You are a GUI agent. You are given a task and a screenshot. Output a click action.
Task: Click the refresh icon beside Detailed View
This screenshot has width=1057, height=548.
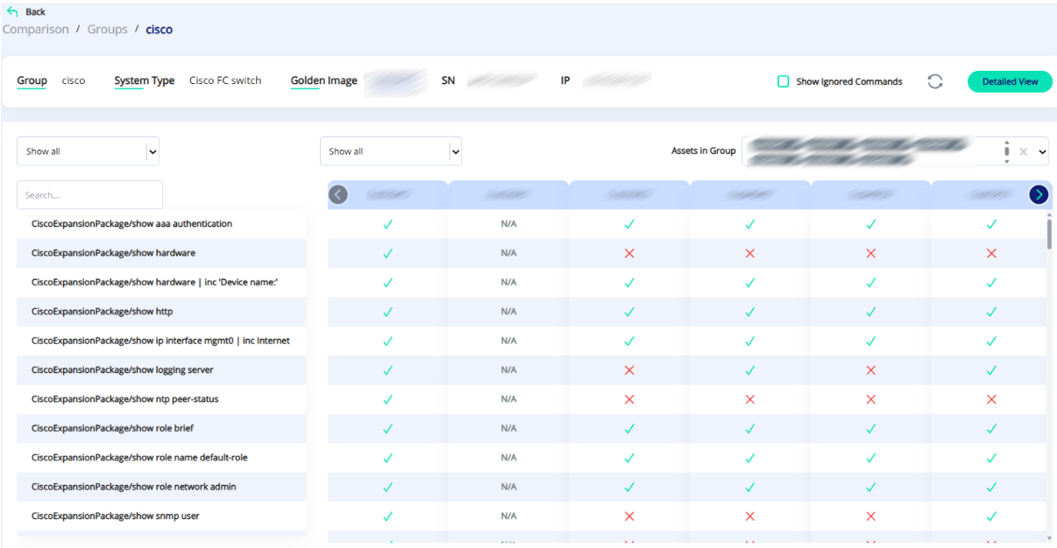tap(935, 81)
